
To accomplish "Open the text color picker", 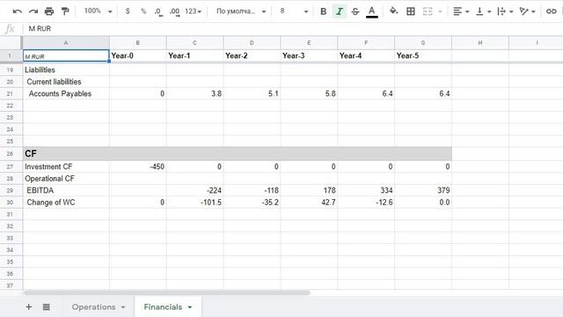I will pyautogui.click(x=371, y=11).
